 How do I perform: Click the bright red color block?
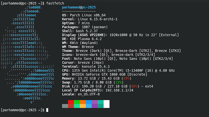click(71, 102)
